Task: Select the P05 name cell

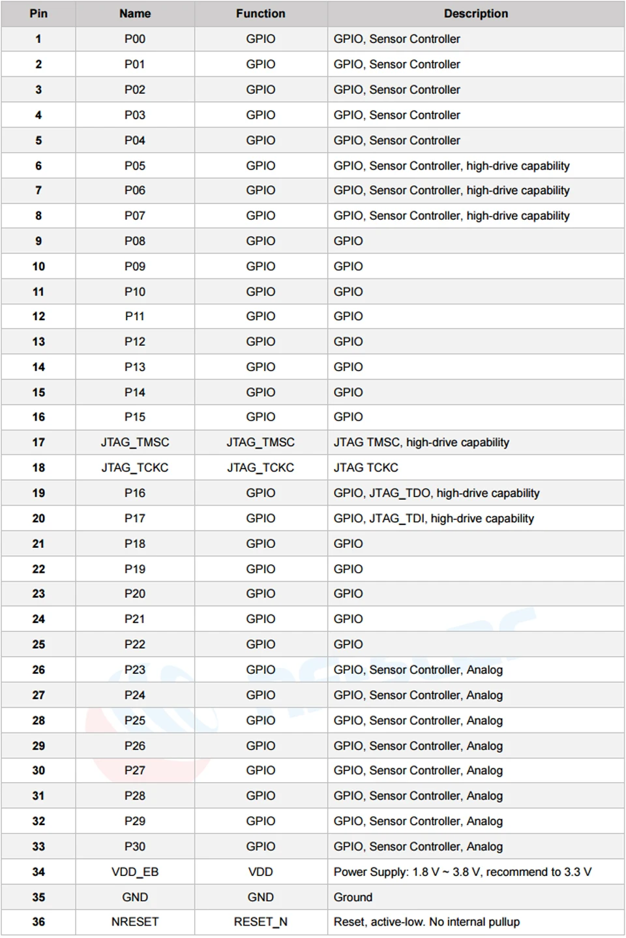Action: click(135, 166)
